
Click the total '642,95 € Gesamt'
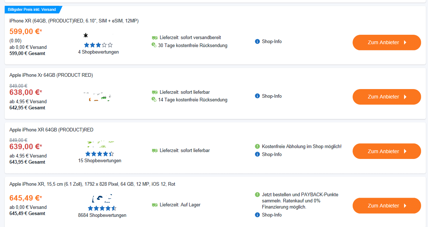click(27, 108)
